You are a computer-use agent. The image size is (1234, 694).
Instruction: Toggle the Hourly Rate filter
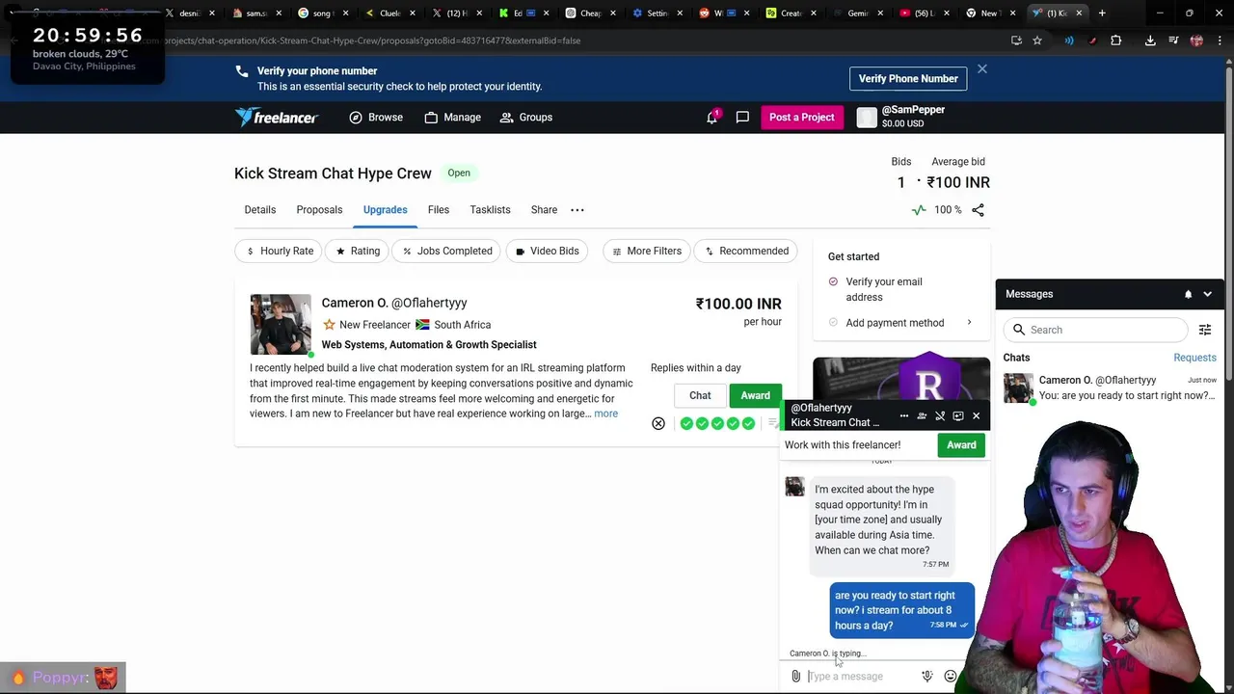280,252
